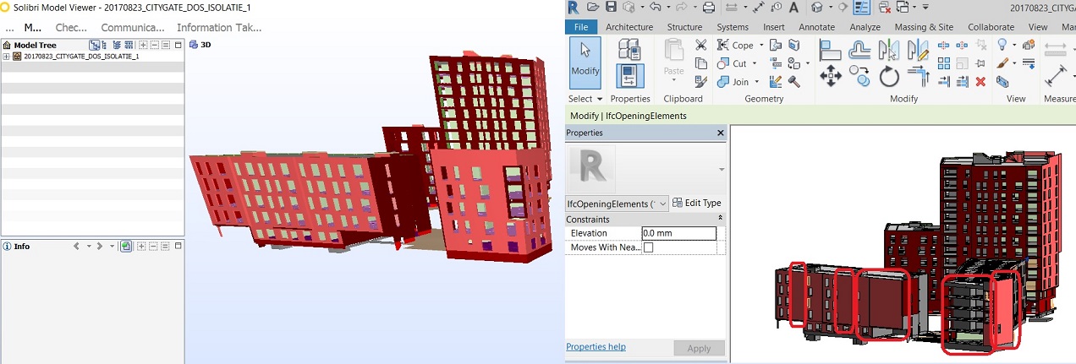Click the Type Properties icon above Properties
The image size is (1076, 364).
click(629, 50)
